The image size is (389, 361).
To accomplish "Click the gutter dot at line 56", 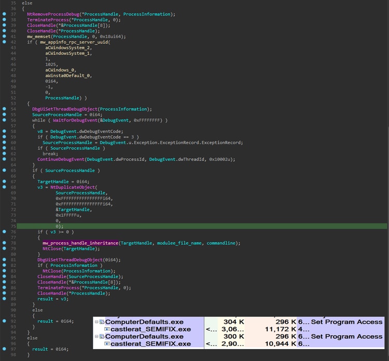I will tap(5, 120).
